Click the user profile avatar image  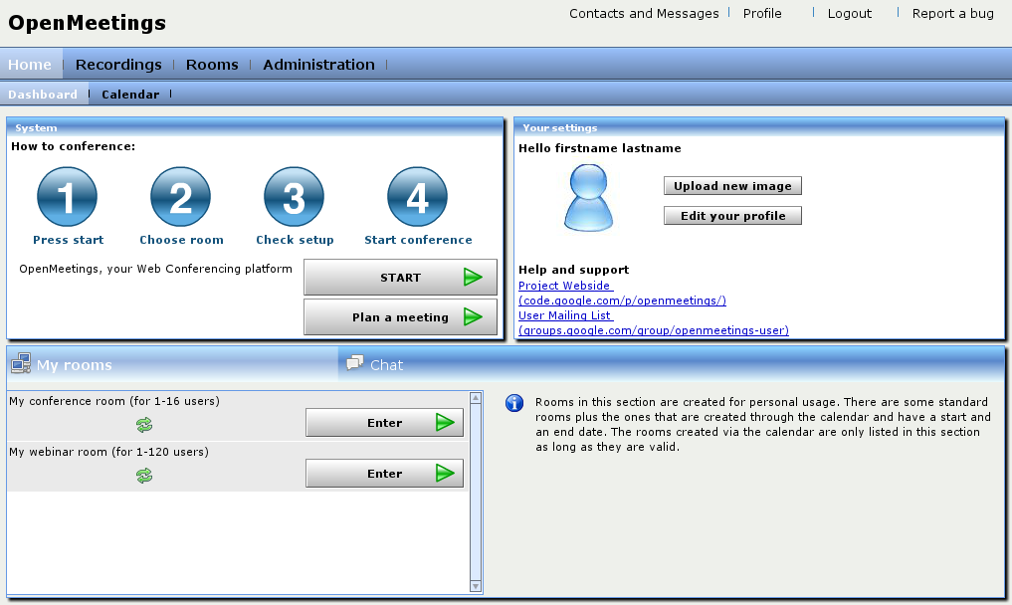tap(588, 198)
